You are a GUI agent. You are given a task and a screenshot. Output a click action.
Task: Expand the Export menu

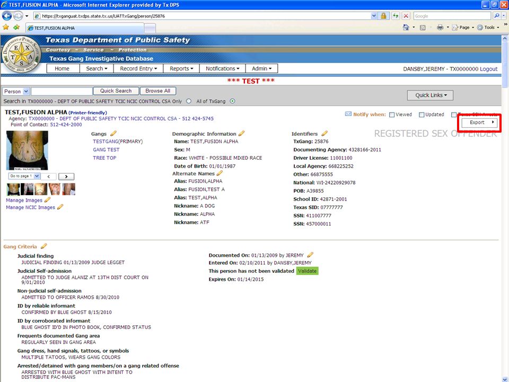[x=479, y=123]
